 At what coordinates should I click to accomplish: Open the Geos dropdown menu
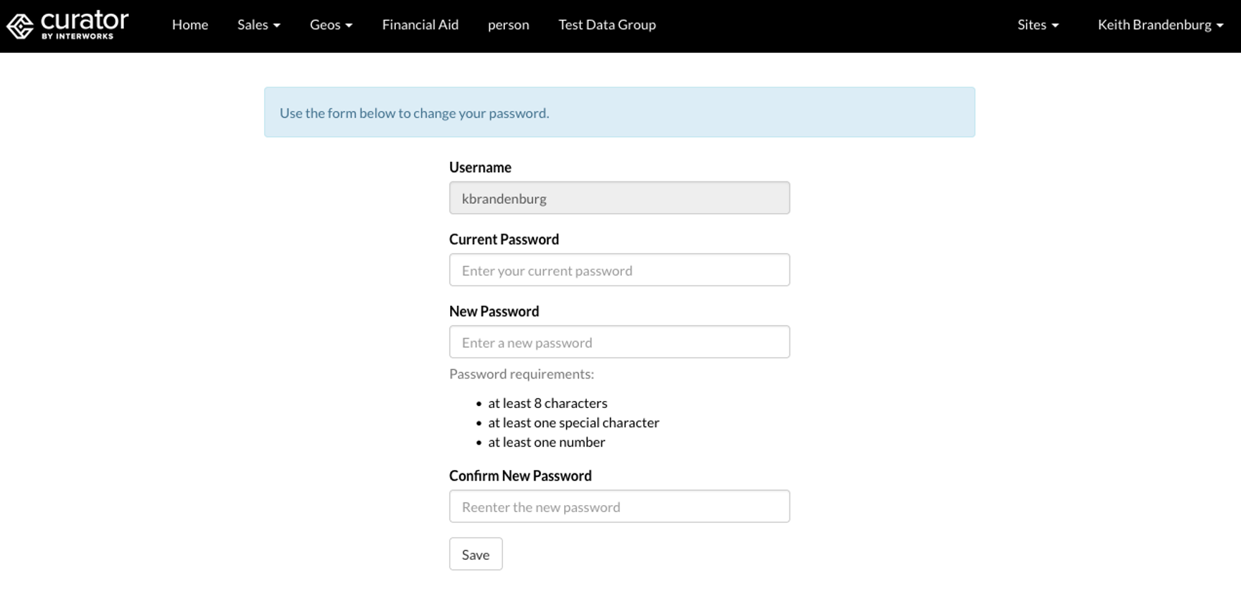tap(331, 25)
